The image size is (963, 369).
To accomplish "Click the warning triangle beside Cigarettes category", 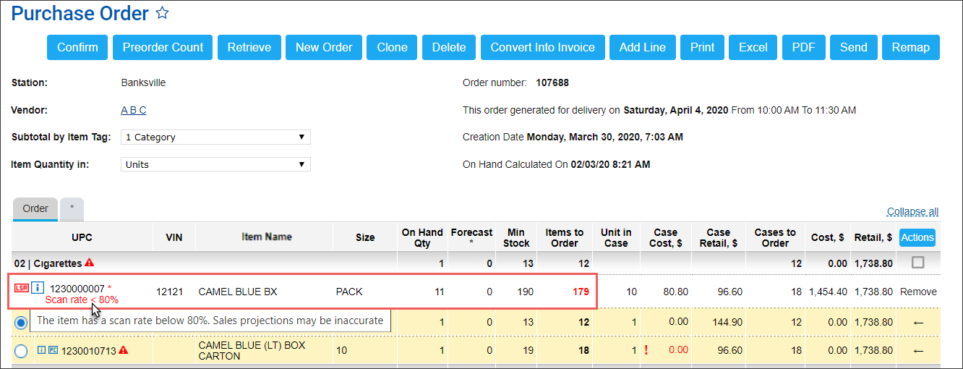I will (x=89, y=263).
